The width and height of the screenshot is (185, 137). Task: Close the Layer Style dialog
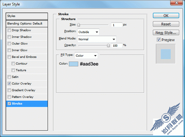pyautogui.click(x=176, y=3)
